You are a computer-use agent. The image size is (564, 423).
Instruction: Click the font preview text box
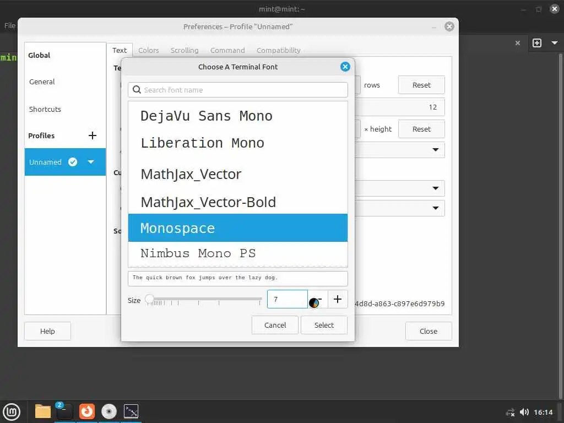coord(238,278)
